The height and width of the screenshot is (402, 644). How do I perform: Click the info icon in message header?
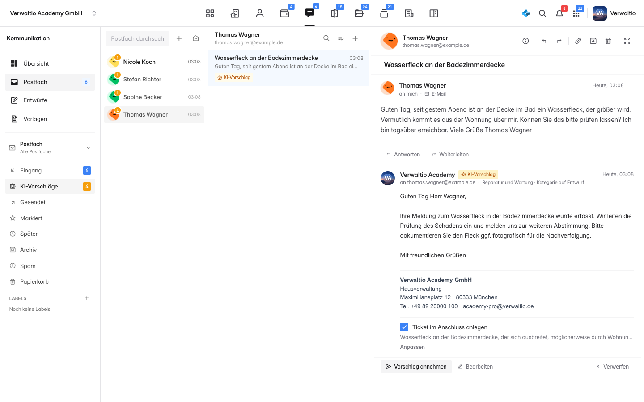[526, 41]
